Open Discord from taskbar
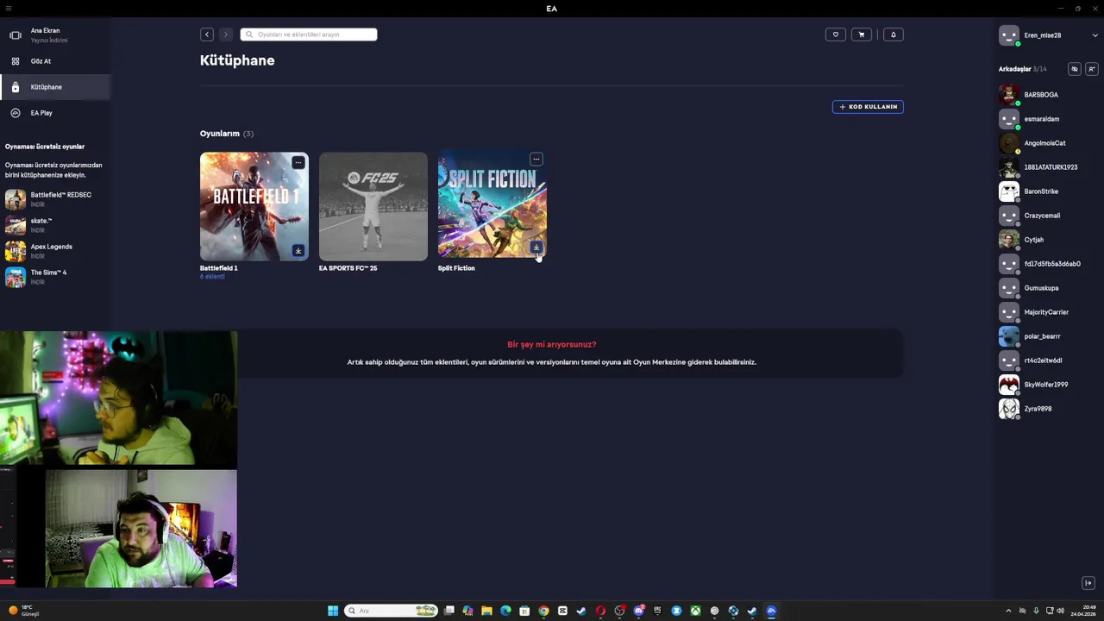 click(x=639, y=611)
